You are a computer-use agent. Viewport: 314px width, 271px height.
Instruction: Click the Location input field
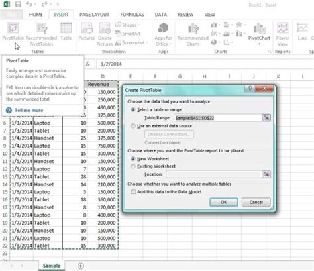tap(214, 174)
